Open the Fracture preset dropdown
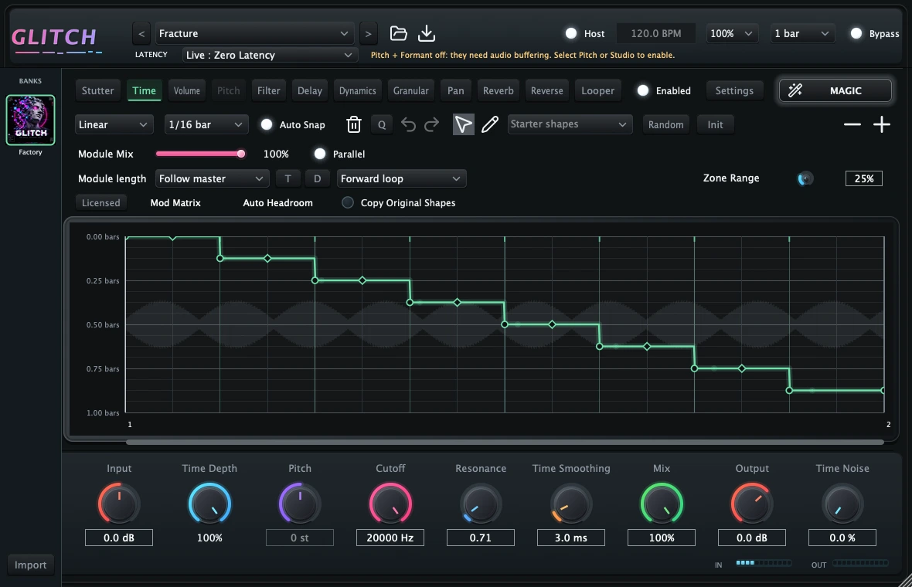The width and height of the screenshot is (912, 587). 254,34
